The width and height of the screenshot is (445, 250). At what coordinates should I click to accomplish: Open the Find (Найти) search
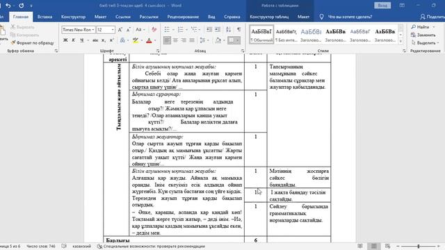(x=420, y=27)
